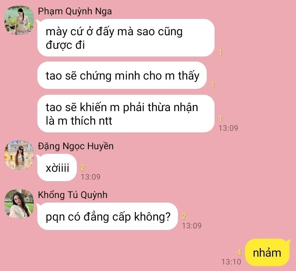Click the message 'mày cứ ở đấy mà sao cũng được đi'
296x271 pixels.
126,38
